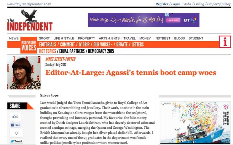Image resolution: width=233 pixels, height=145 pixels.
Task: Open Arts & Ents section
Action: tap(109, 38)
